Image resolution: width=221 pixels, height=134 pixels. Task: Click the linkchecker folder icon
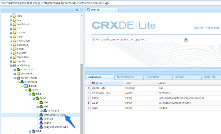15,24
